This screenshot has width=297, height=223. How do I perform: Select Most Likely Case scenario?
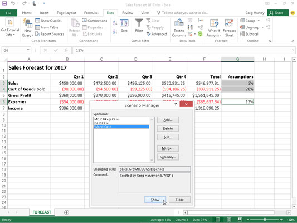point(106,119)
